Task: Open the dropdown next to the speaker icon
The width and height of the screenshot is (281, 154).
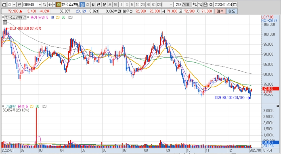Action: coord(54,5)
